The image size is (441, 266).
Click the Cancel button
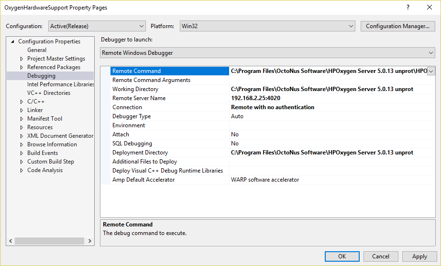pyautogui.click(x=381, y=256)
